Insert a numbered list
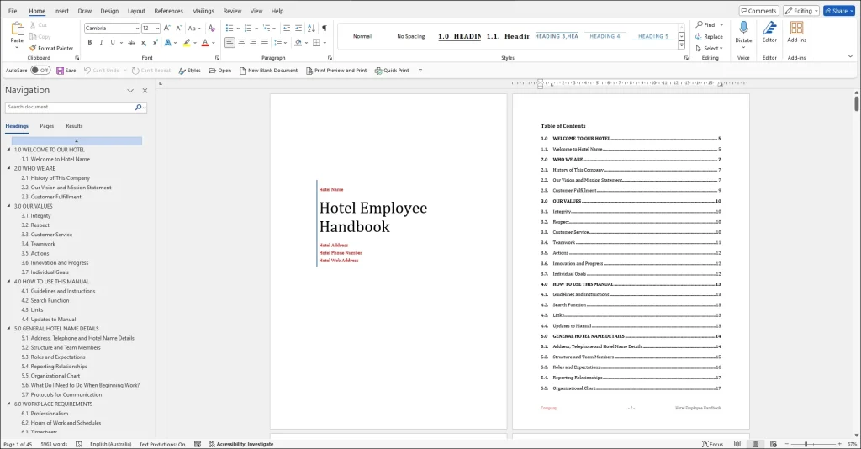 pyautogui.click(x=248, y=28)
